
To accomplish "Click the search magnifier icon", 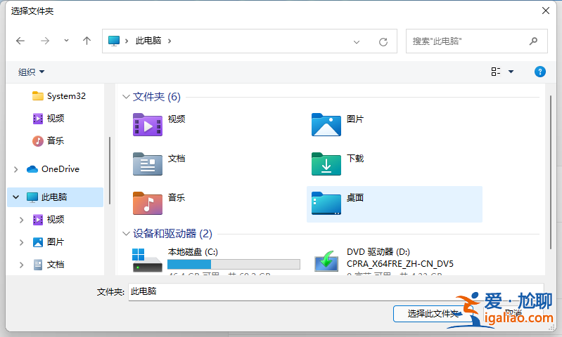I will 533,41.
